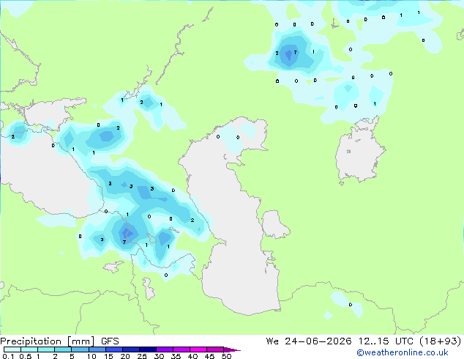
Task: Click the 'GFS' model label
Action: (x=110, y=341)
